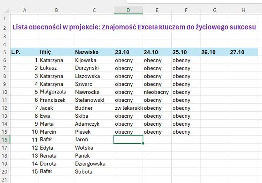262x183 pixels.
Task: Select all cells via corner triangle
Action: coord(6,11)
